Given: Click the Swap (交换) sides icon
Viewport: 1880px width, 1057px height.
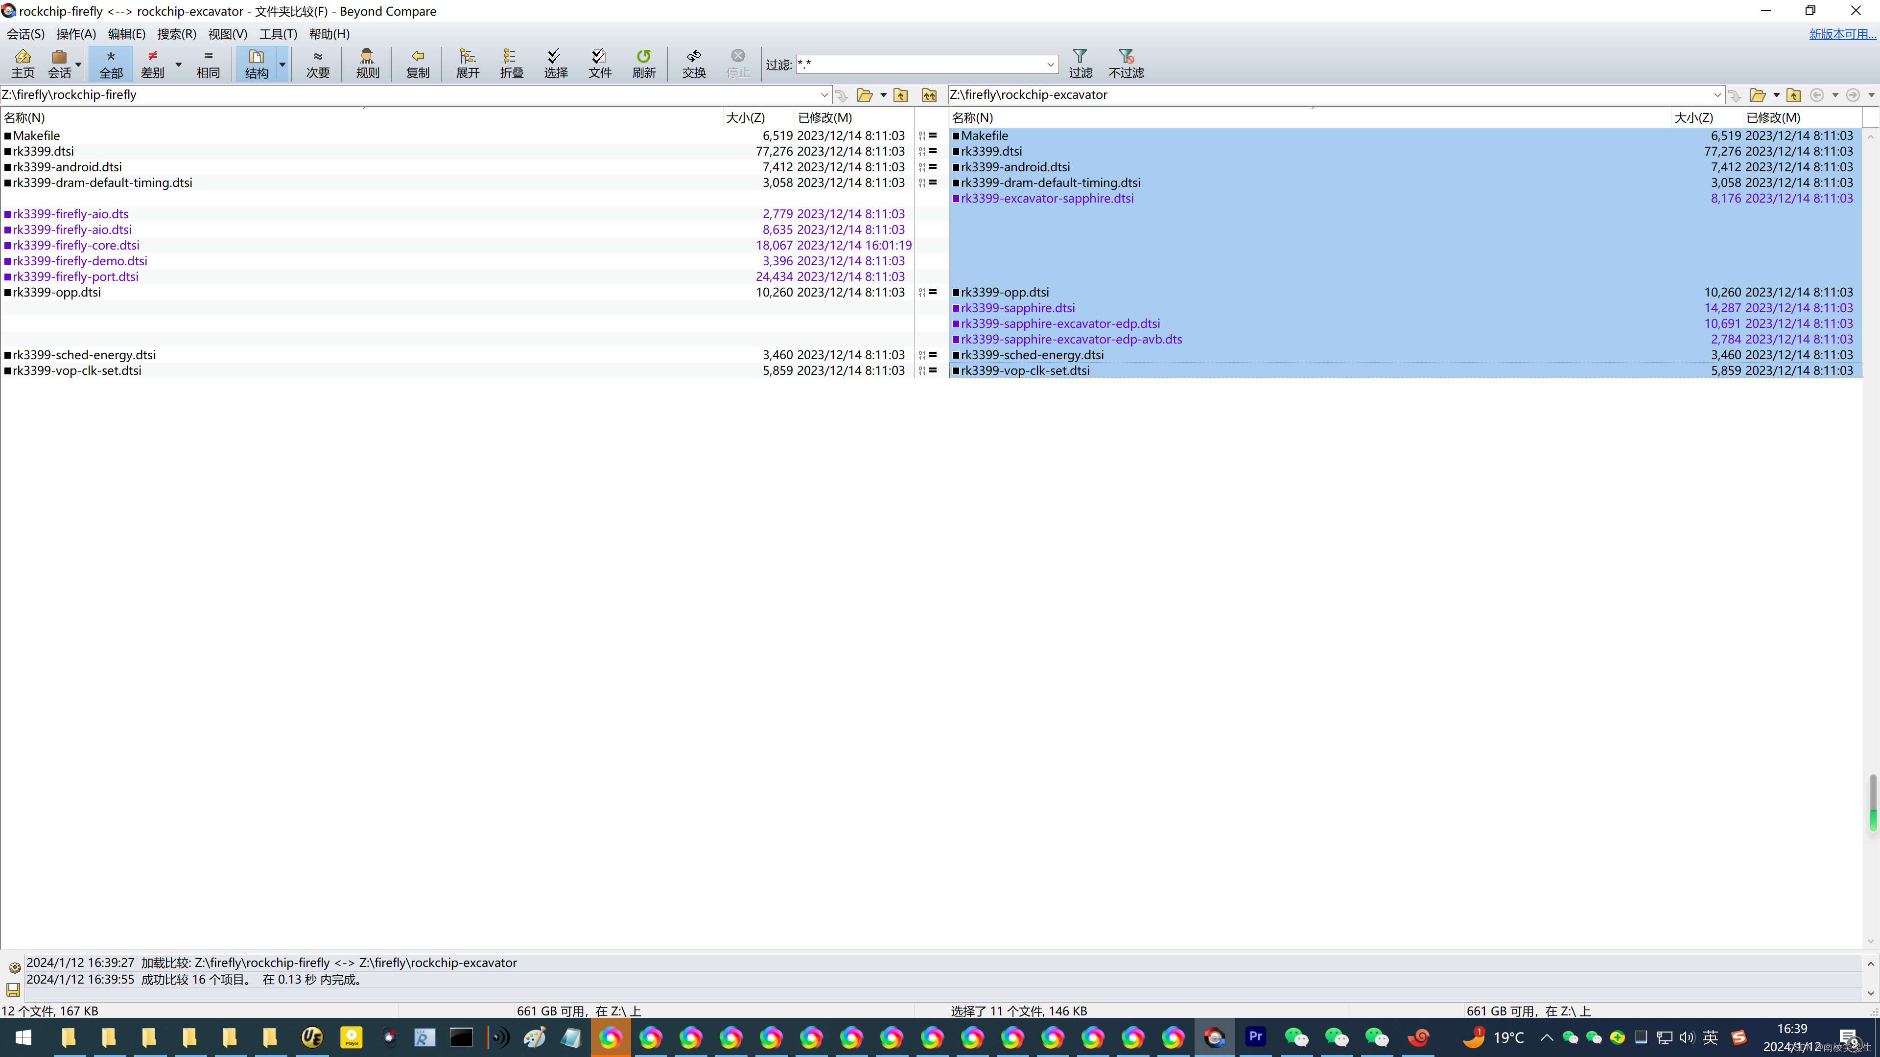Looking at the screenshot, I should click(x=693, y=64).
